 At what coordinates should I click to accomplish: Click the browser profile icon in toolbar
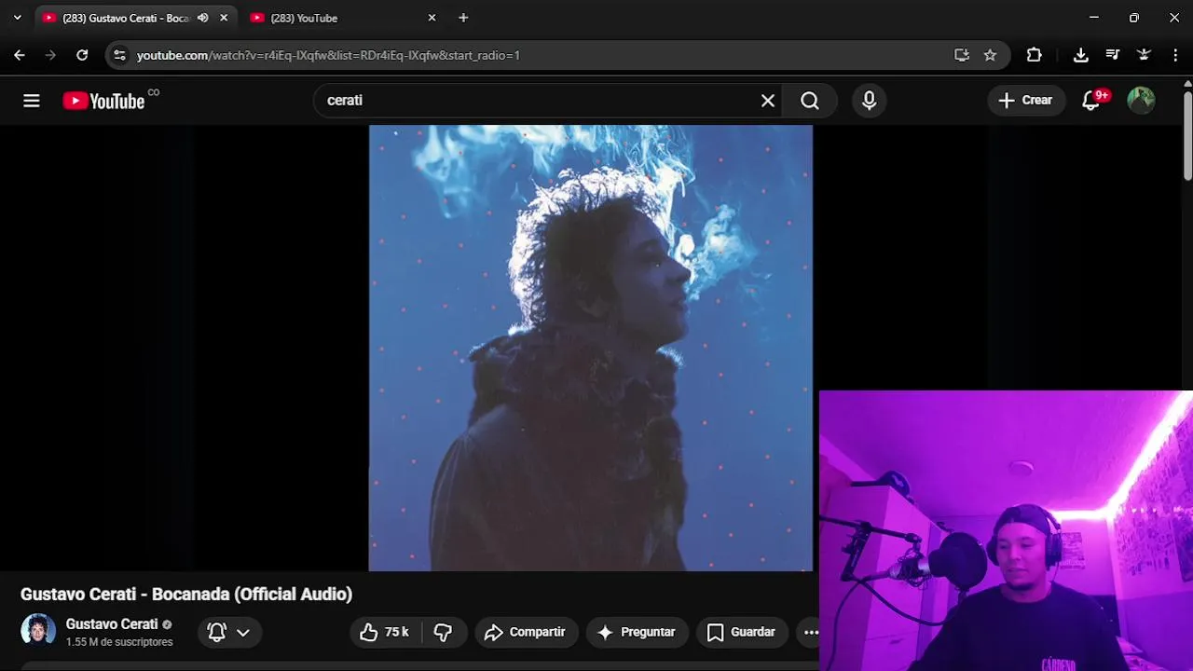[1144, 55]
